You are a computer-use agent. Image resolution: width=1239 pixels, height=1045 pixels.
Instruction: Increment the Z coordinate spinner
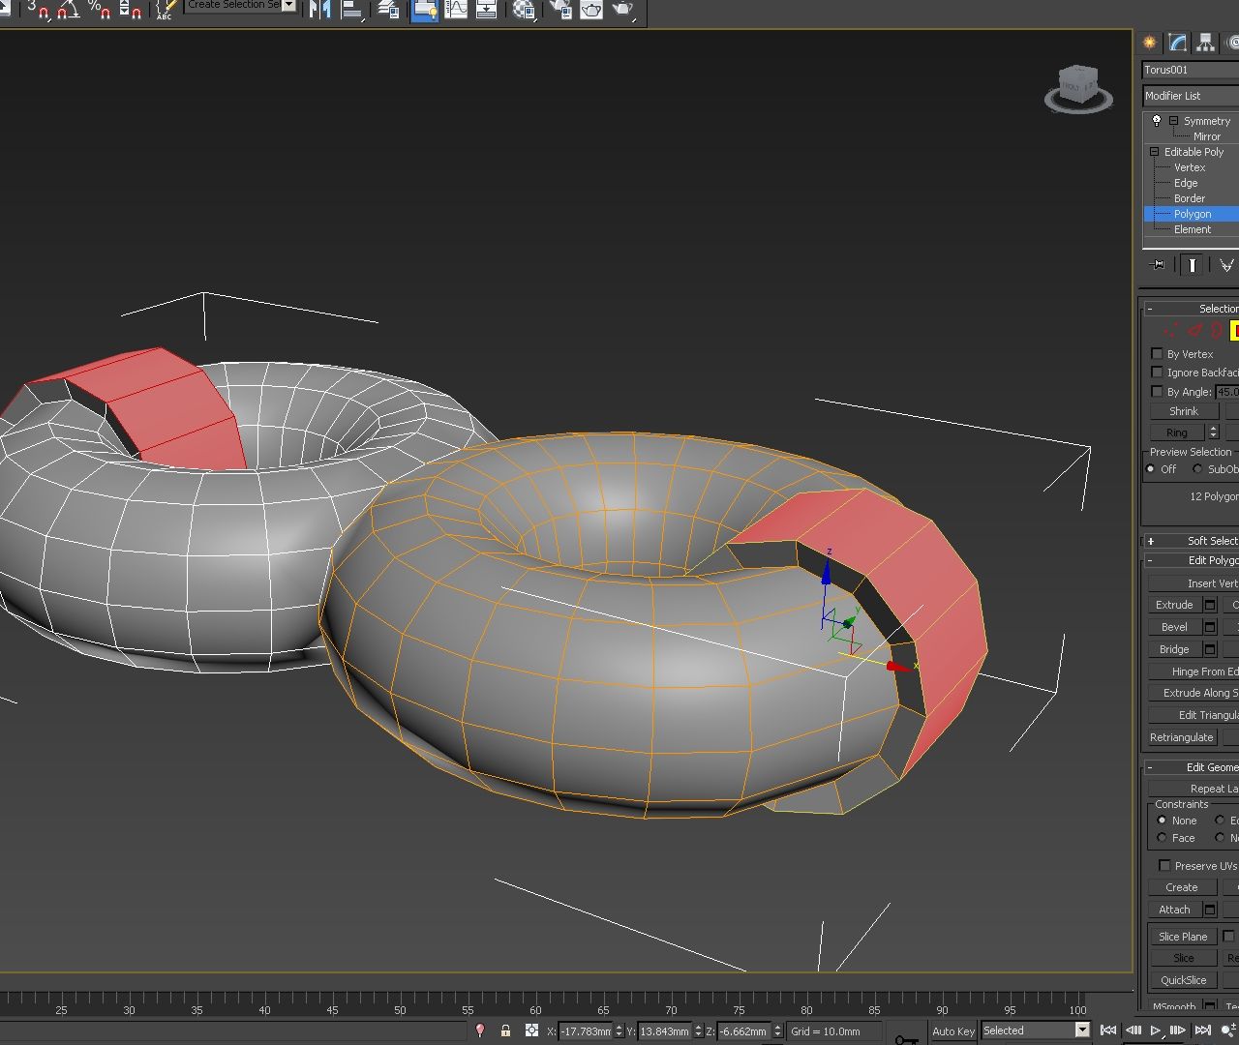779,1027
